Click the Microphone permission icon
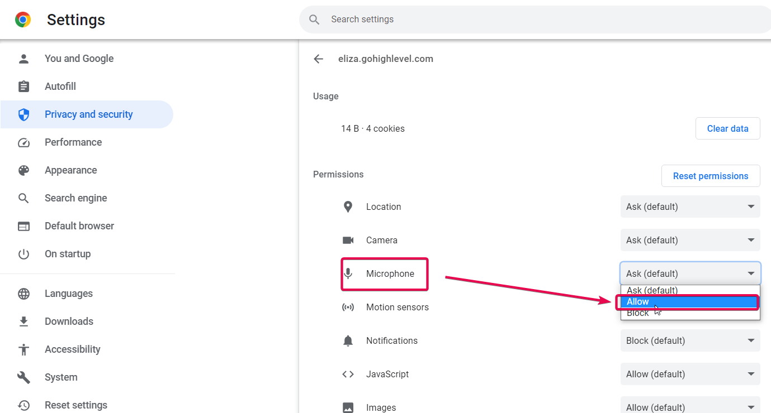Image resolution: width=771 pixels, height=413 pixels. pyautogui.click(x=348, y=273)
